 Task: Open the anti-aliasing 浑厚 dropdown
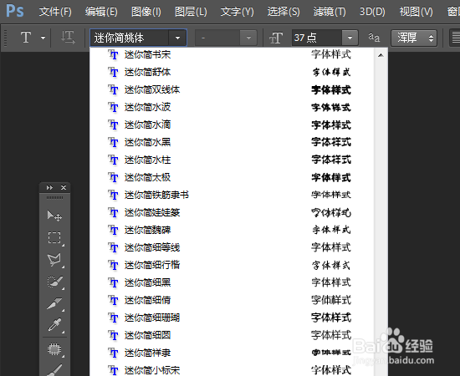tap(414, 38)
